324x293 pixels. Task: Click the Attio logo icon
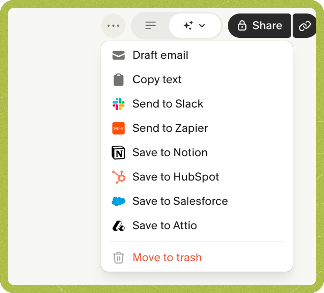[x=119, y=226]
